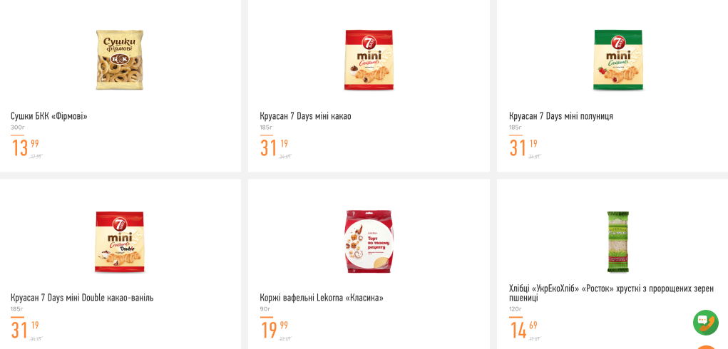Screen dimensions: 728x349
Task: Select the 31.19 price under міні полуниця
Action: [523, 147]
